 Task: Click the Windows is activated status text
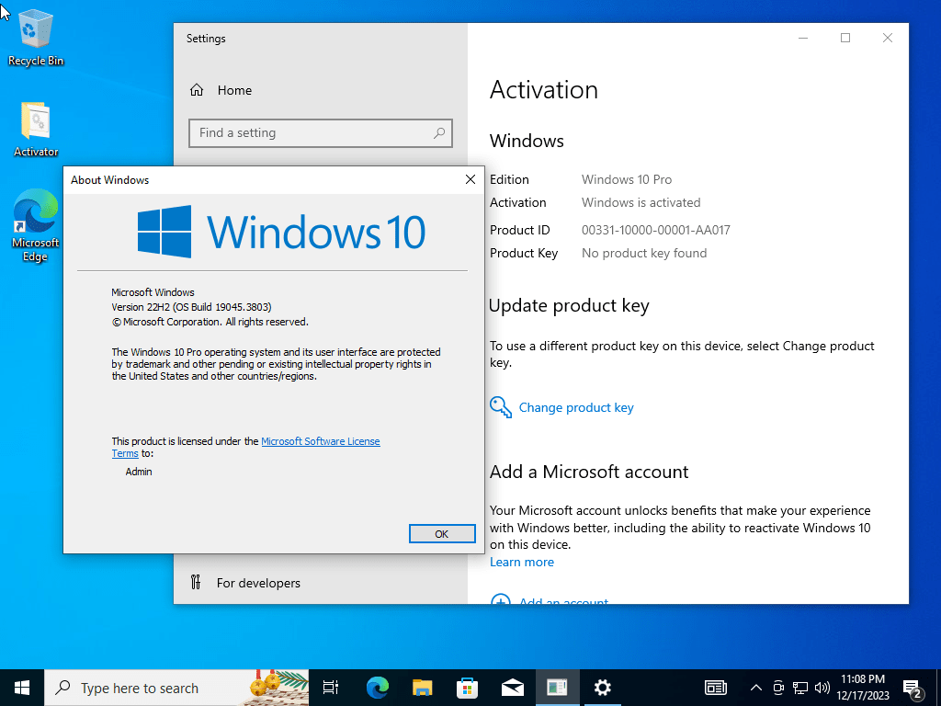pos(641,202)
